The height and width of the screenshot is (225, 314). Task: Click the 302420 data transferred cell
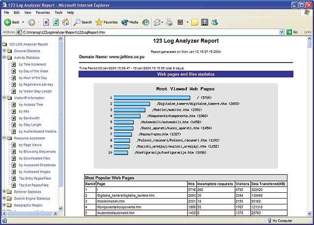pos(269,190)
